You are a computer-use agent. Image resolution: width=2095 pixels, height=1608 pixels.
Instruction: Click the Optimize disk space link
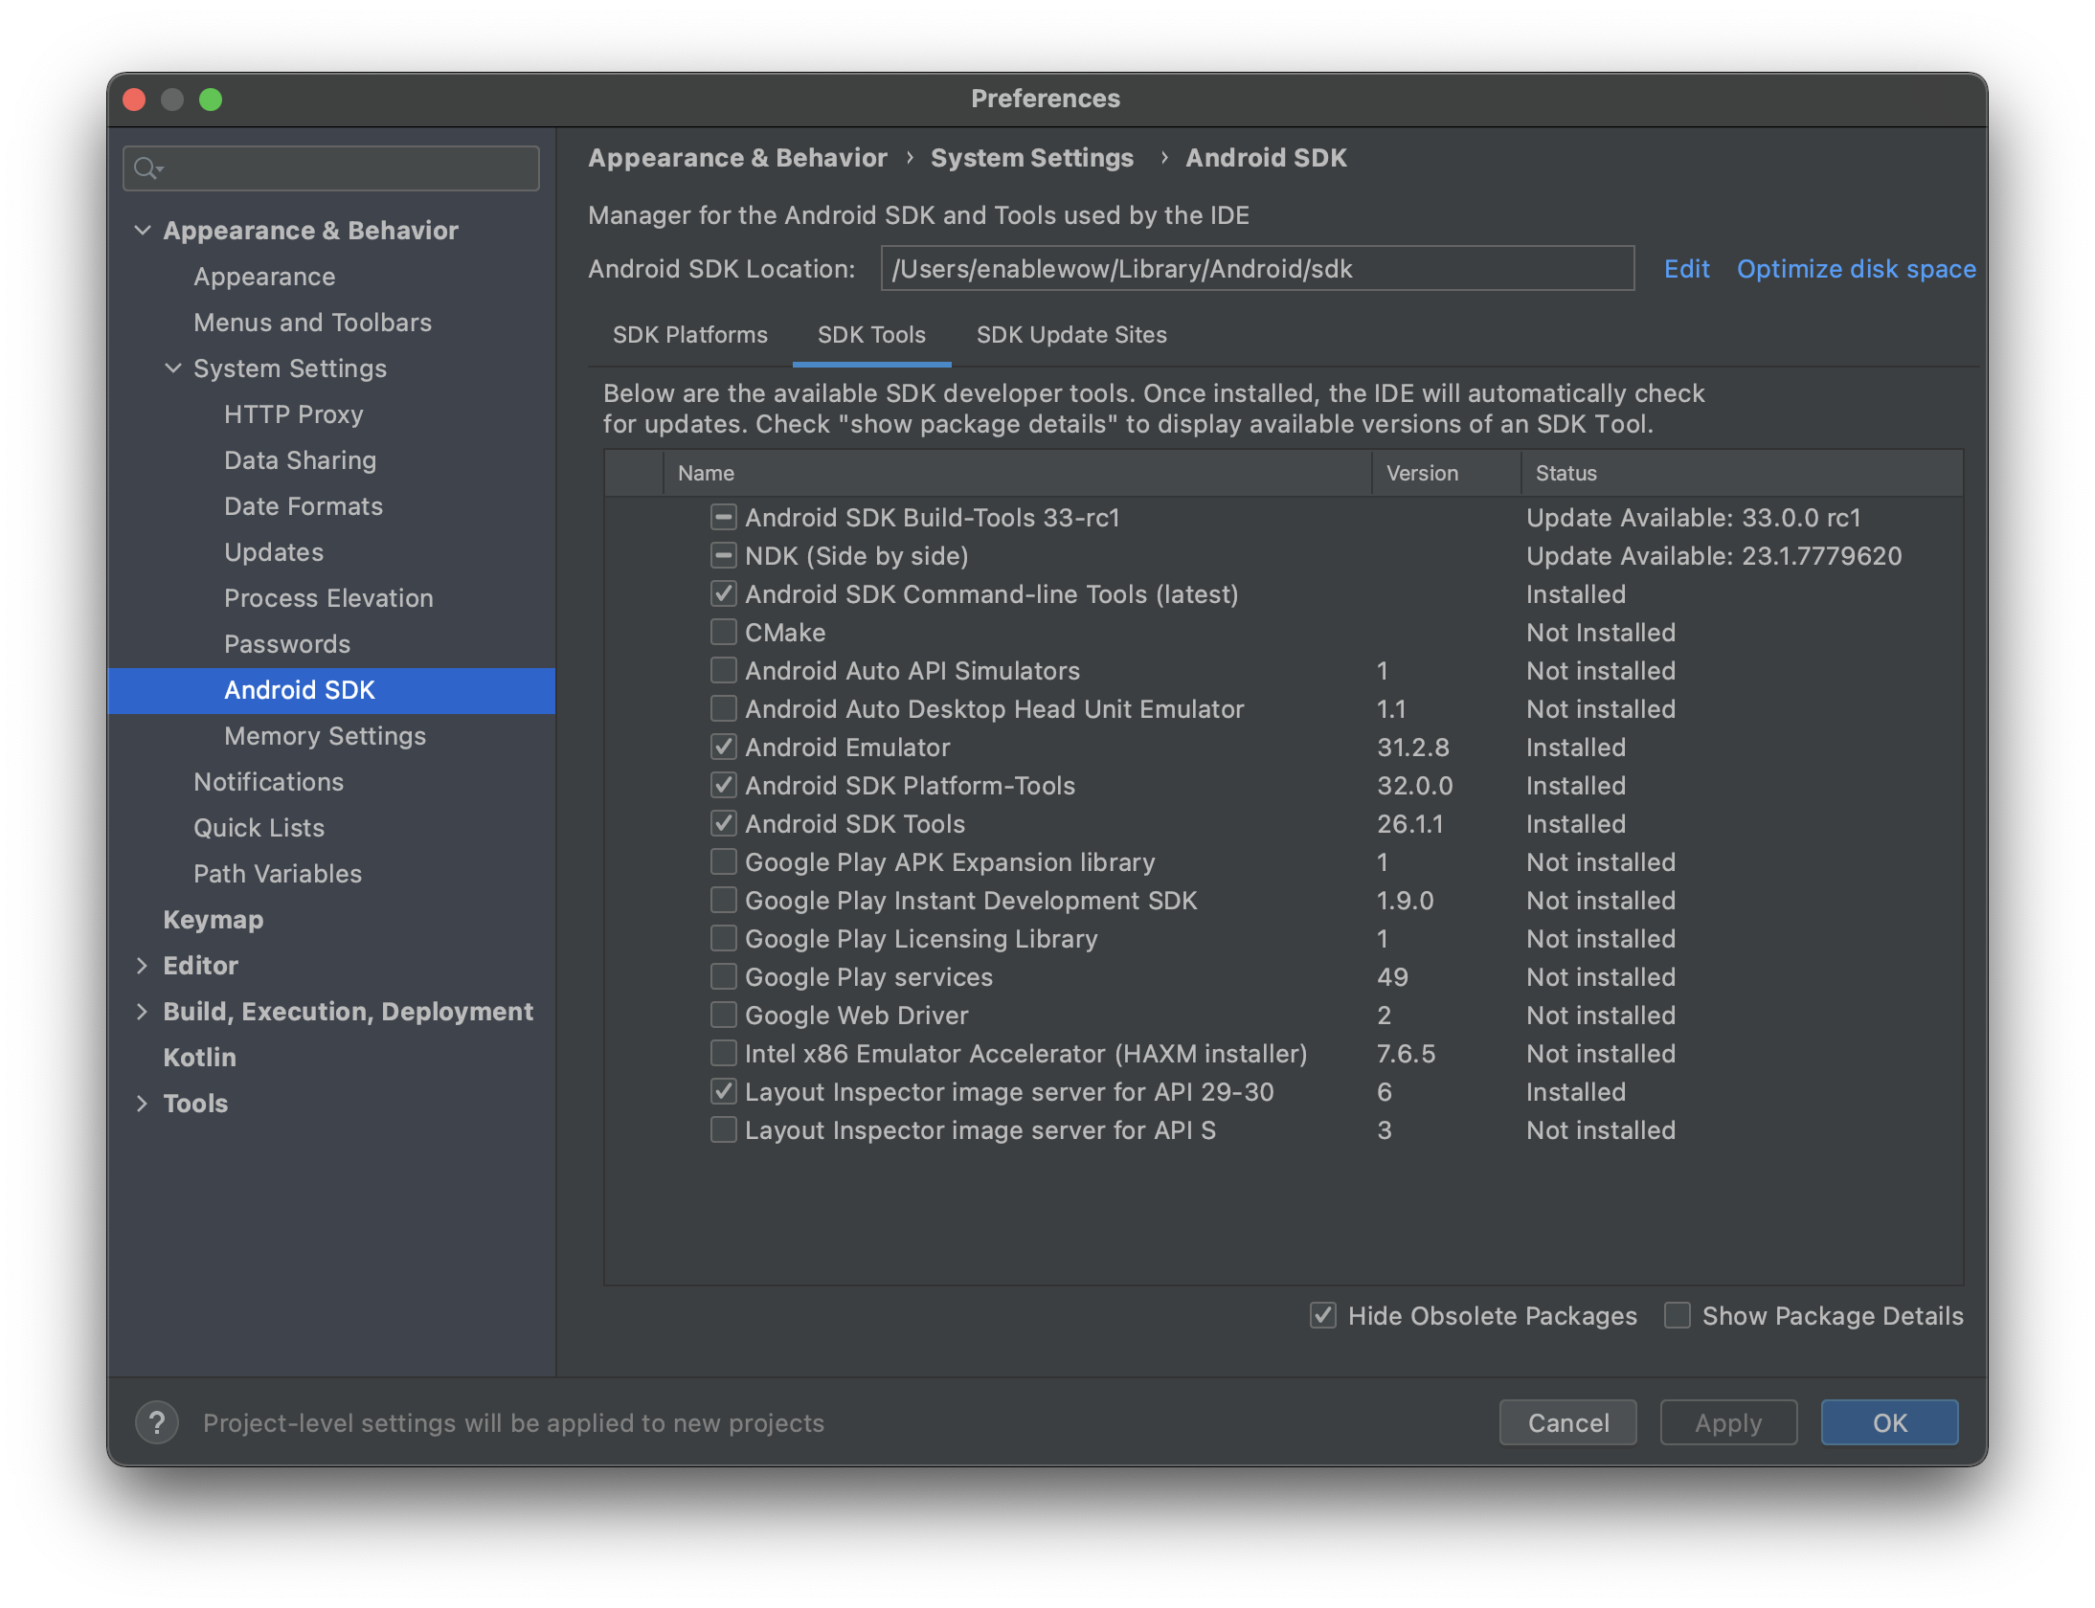(1856, 269)
